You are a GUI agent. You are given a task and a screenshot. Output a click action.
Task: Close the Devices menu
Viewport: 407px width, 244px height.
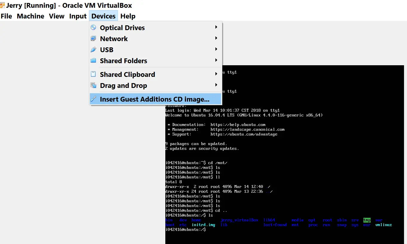[104, 16]
